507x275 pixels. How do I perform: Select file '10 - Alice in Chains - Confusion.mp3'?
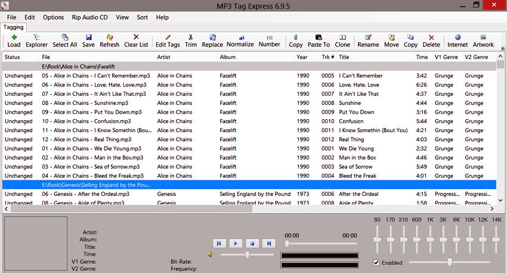click(x=86, y=121)
